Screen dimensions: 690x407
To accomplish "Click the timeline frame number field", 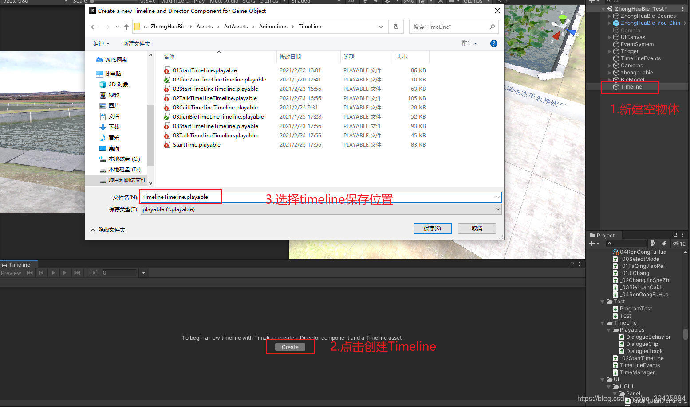I will click(x=119, y=273).
